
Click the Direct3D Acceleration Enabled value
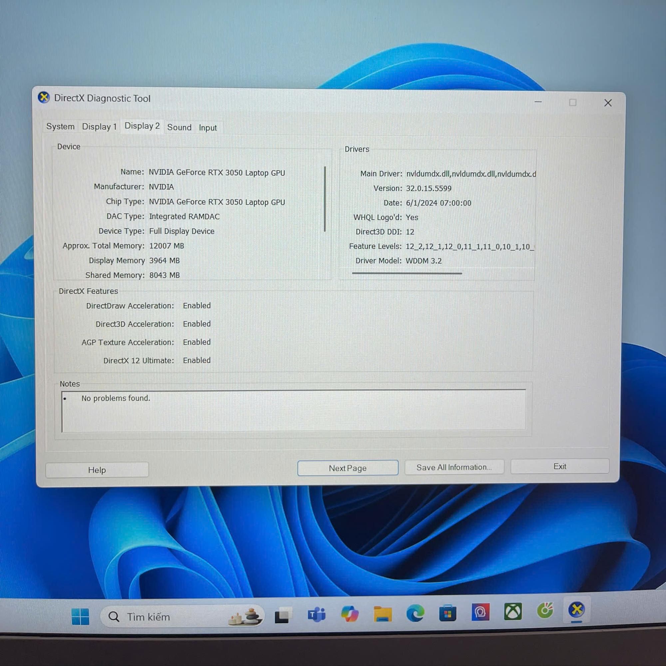point(196,324)
